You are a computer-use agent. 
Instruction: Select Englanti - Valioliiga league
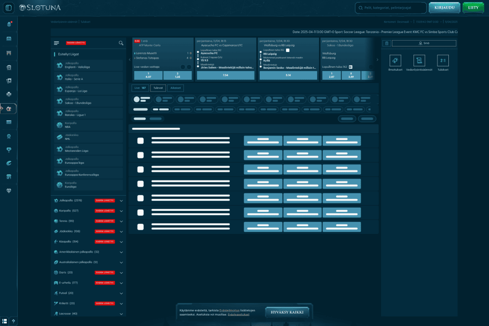point(88,65)
